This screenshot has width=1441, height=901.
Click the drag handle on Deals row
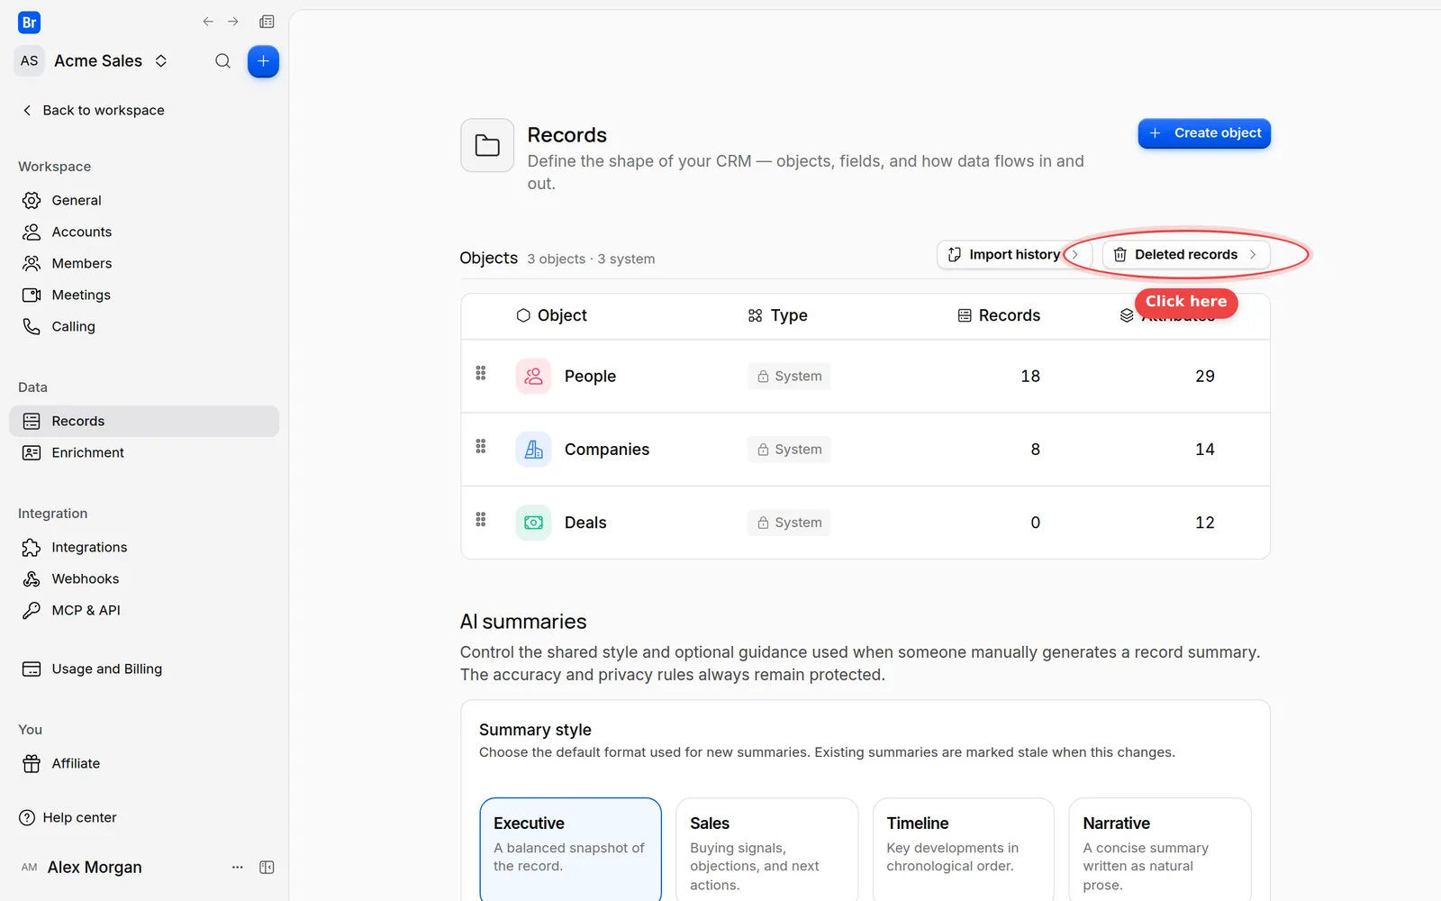481,520
